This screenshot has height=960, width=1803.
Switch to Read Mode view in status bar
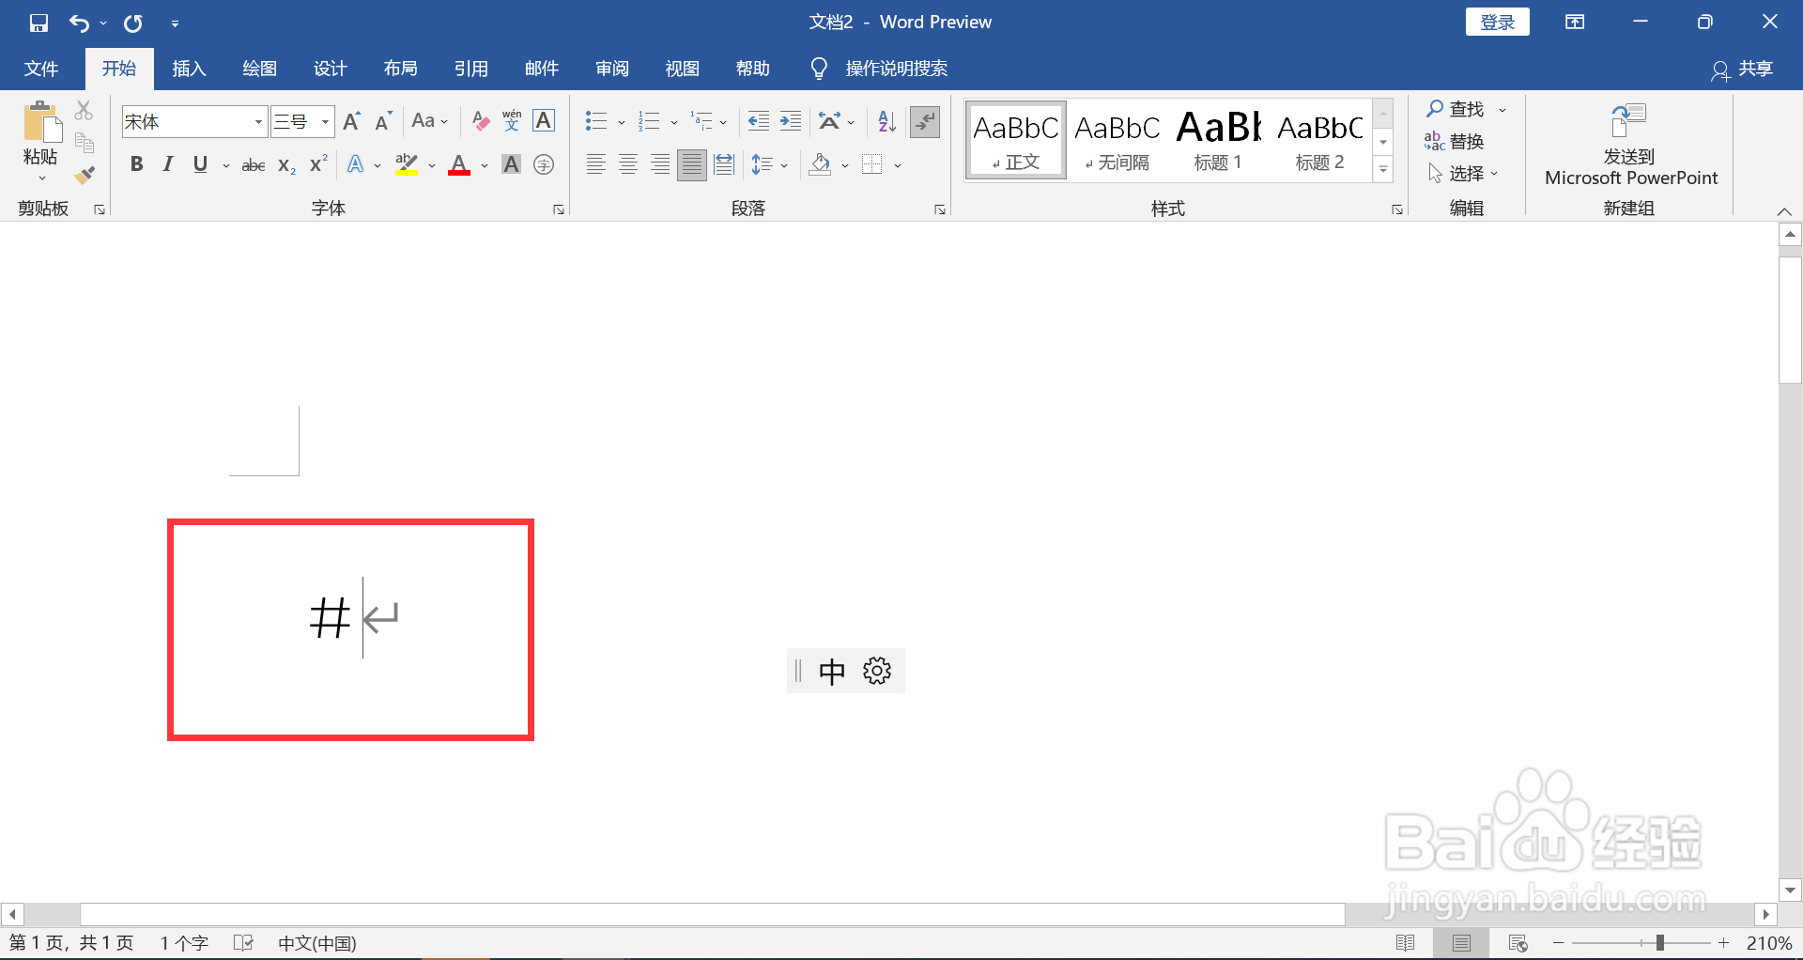tap(1405, 943)
